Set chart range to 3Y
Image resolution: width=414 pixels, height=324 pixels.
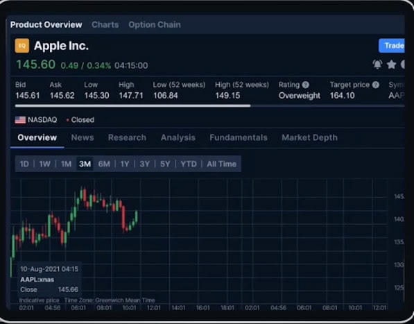pyautogui.click(x=145, y=164)
